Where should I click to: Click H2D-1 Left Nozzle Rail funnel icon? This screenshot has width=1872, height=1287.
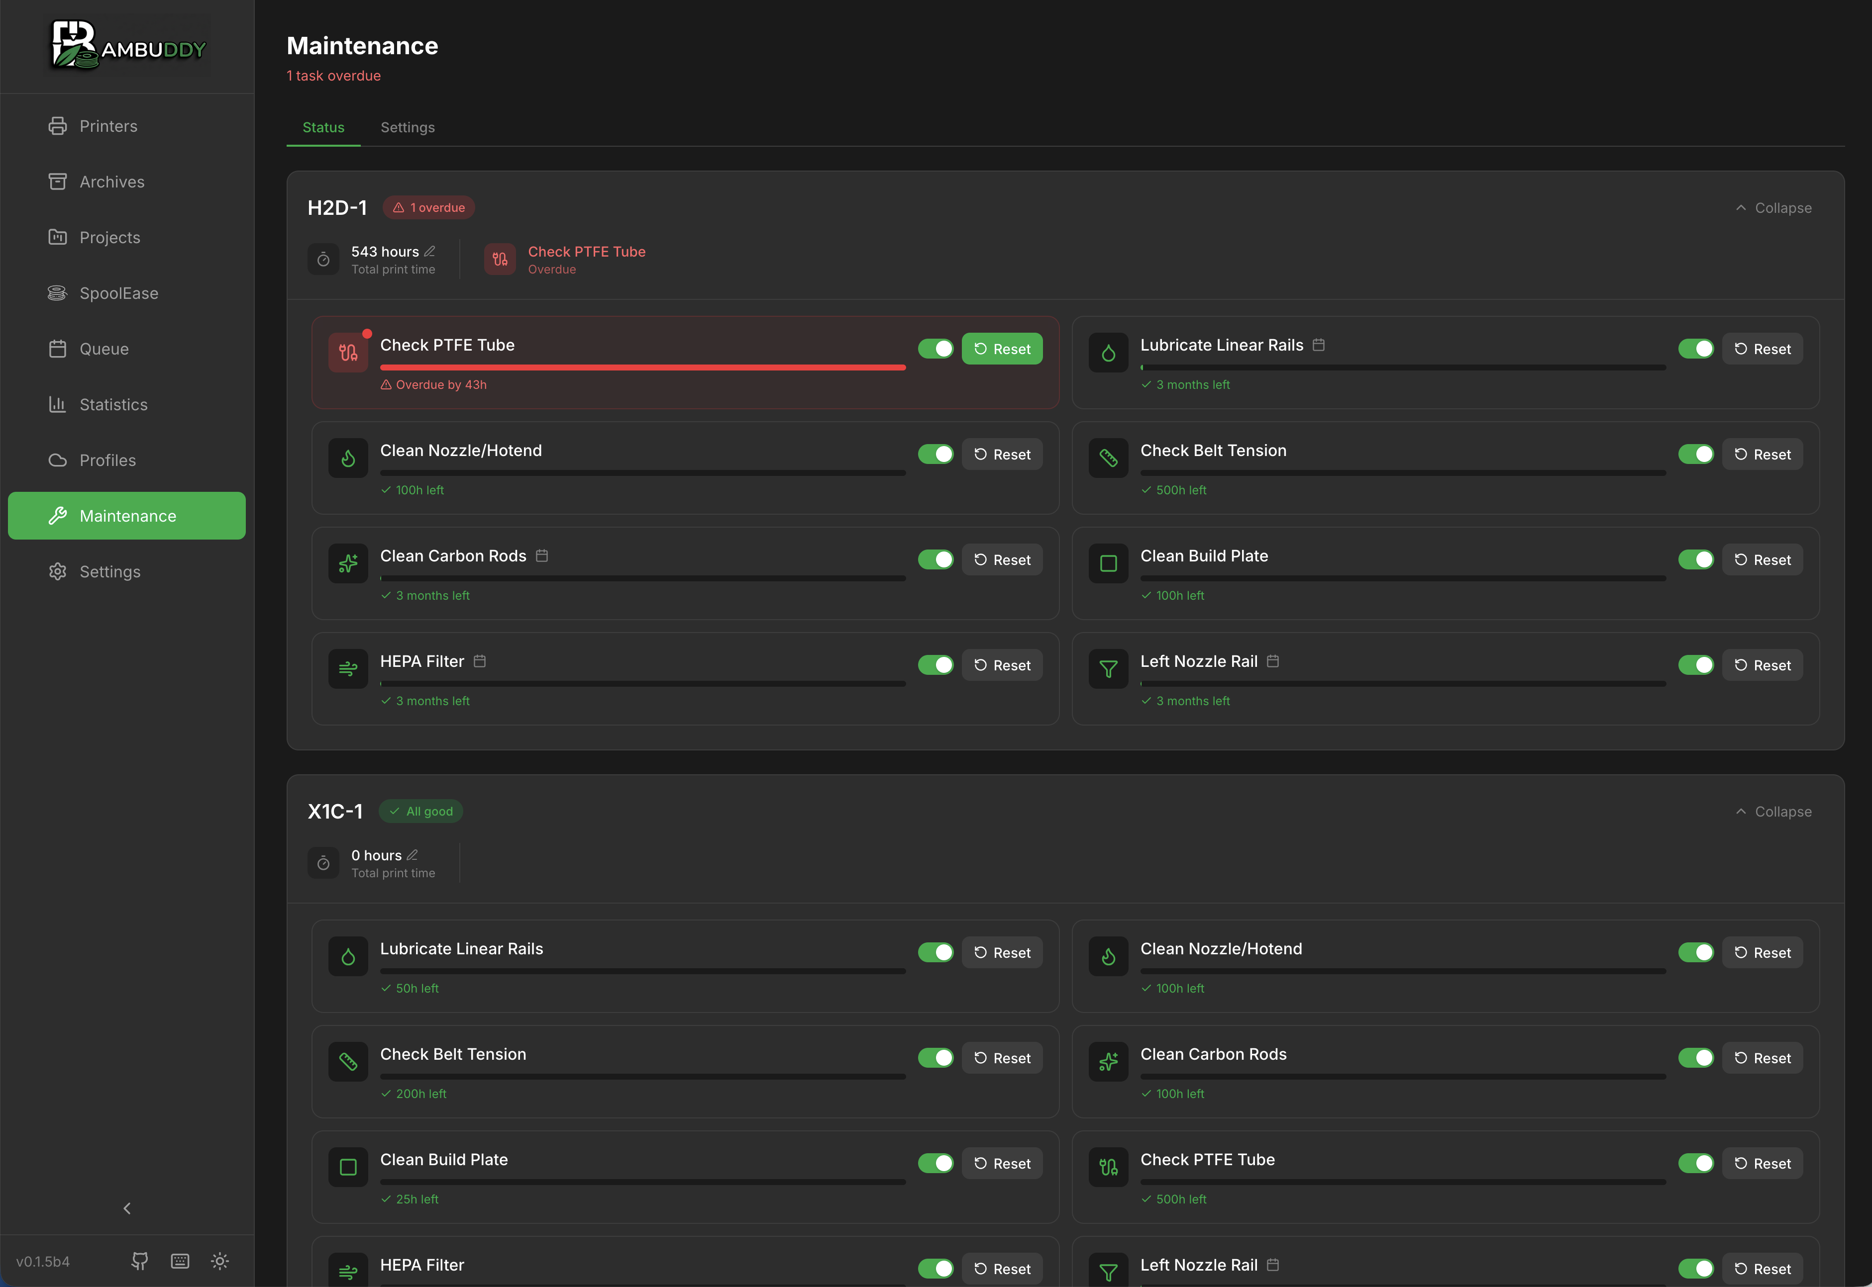pyautogui.click(x=1109, y=668)
